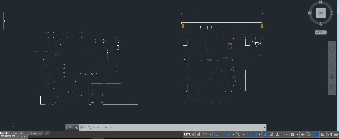Click the Customization hamburger icon in status bar

(336, 134)
